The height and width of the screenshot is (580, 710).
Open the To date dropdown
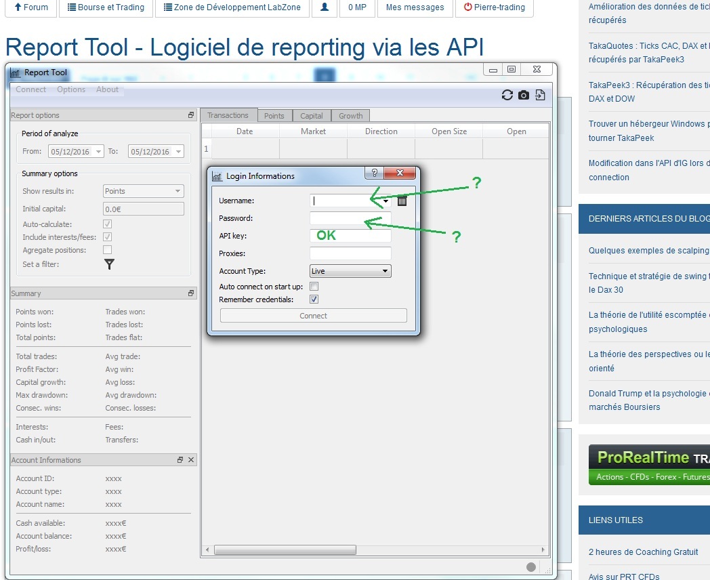pyautogui.click(x=178, y=152)
